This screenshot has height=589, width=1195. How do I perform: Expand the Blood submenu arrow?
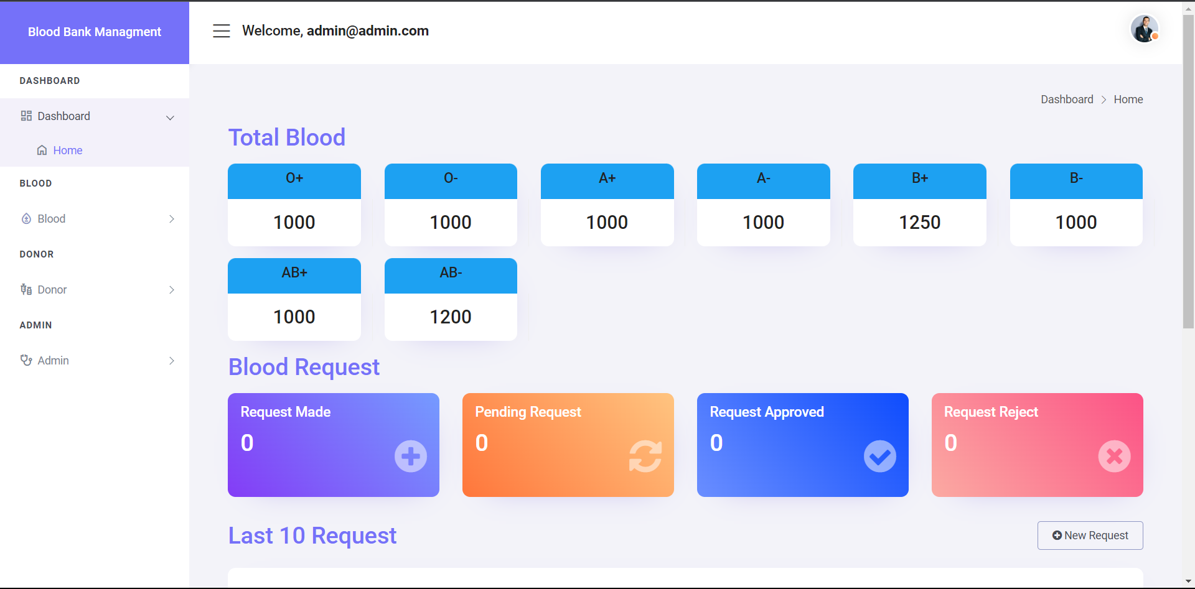(x=172, y=219)
